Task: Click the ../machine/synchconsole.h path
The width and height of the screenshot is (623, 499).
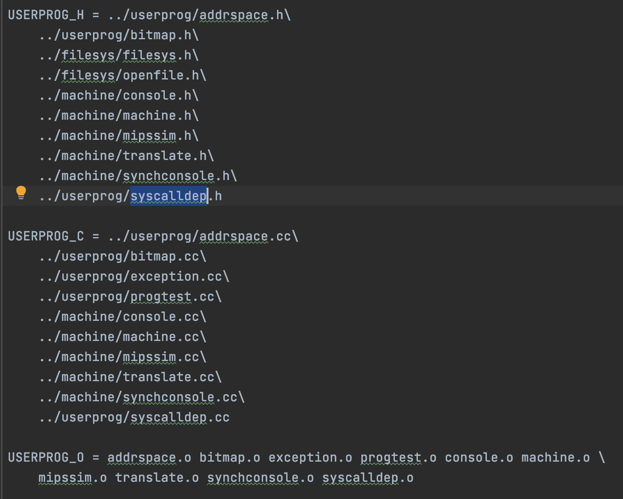Action: (138, 176)
